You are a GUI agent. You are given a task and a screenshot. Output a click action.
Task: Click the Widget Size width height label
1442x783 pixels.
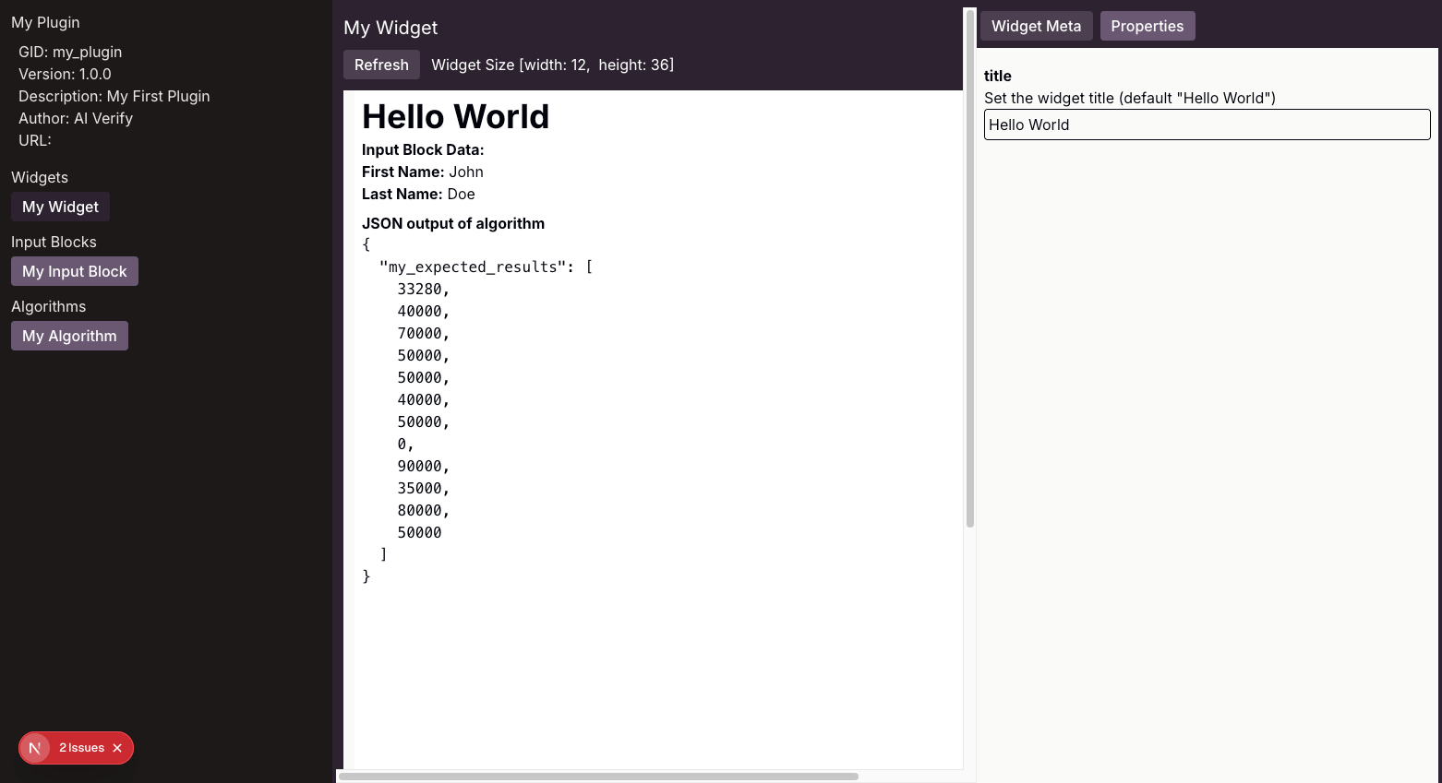click(x=553, y=65)
